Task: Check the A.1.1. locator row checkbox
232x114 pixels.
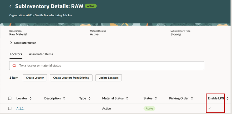Action: pyautogui.click(x=10, y=108)
